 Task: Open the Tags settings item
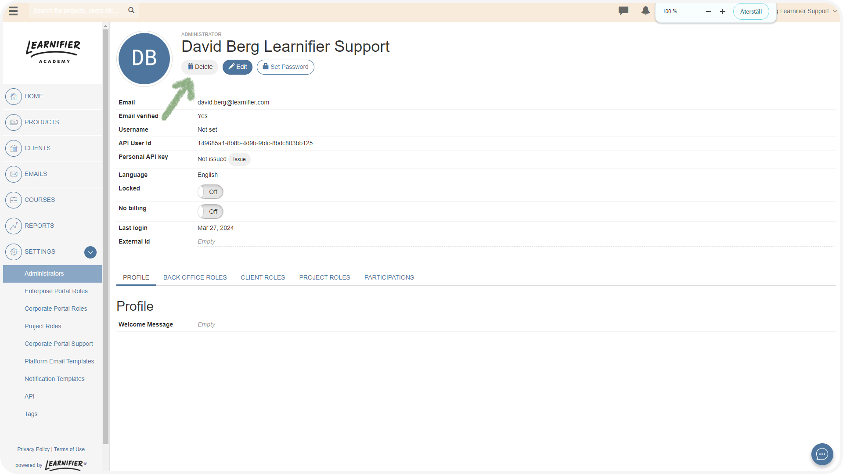[31, 414]
